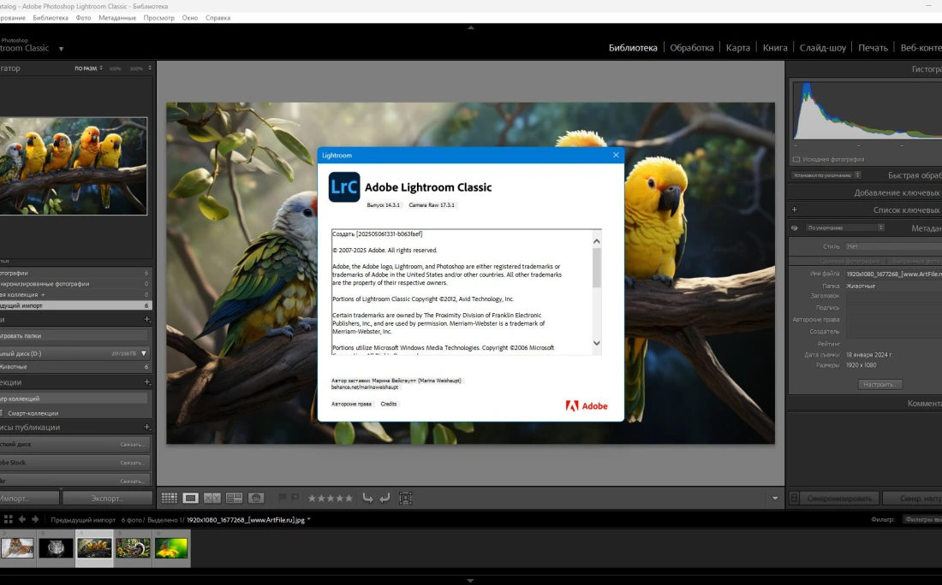Click the star rating control in toolbar
The width and height of the screenshot is (942, 585).
pyautogui.click(x=330, y=498)
